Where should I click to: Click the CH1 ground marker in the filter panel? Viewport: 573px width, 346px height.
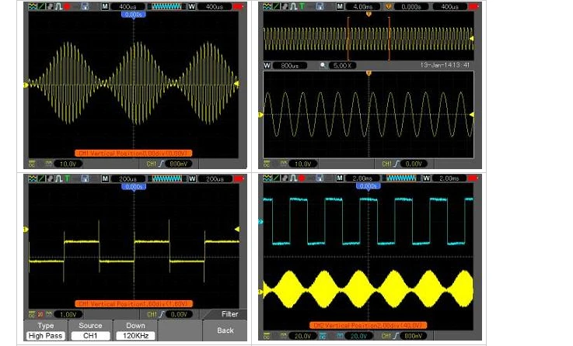tap(26, 230)
